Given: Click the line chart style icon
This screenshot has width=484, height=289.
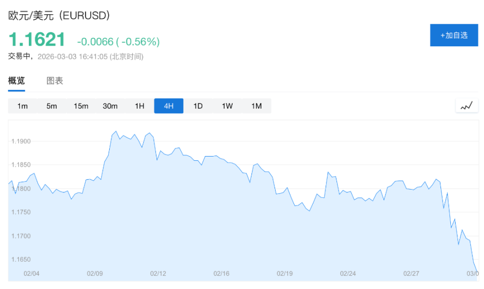Looking at the screenshot, I should tap(467, 106).
